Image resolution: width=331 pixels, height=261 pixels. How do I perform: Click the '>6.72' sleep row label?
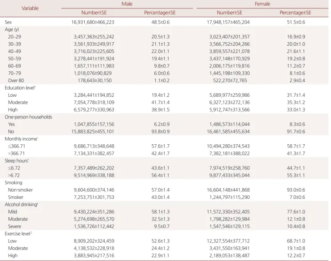(14, 175)
